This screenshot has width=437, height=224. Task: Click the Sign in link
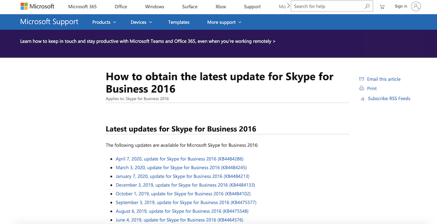coord(401,6)
